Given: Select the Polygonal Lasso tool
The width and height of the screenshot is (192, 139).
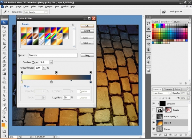Looking at the screenshot, I should click(4, 35).
